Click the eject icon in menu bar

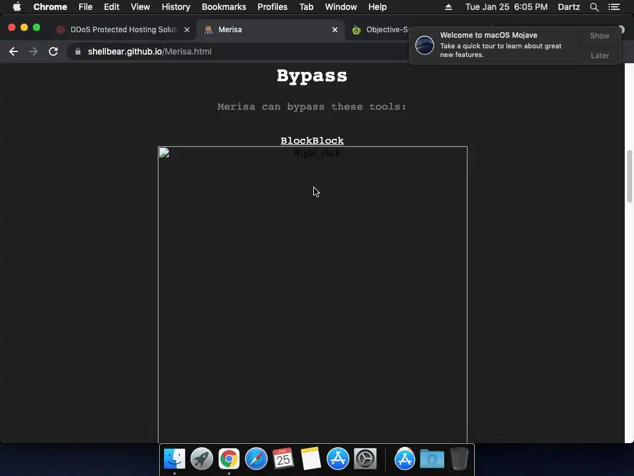[448, 7]
